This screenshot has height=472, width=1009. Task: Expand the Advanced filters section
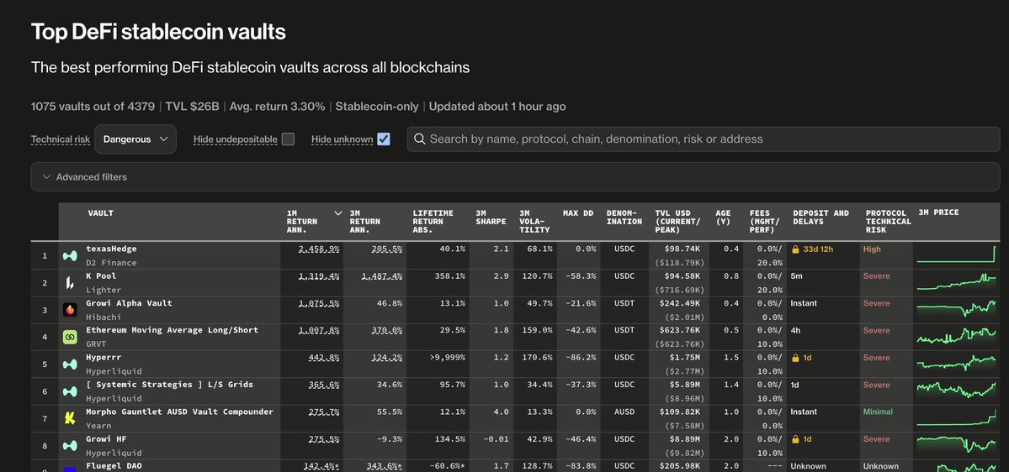tap(515, 176)
